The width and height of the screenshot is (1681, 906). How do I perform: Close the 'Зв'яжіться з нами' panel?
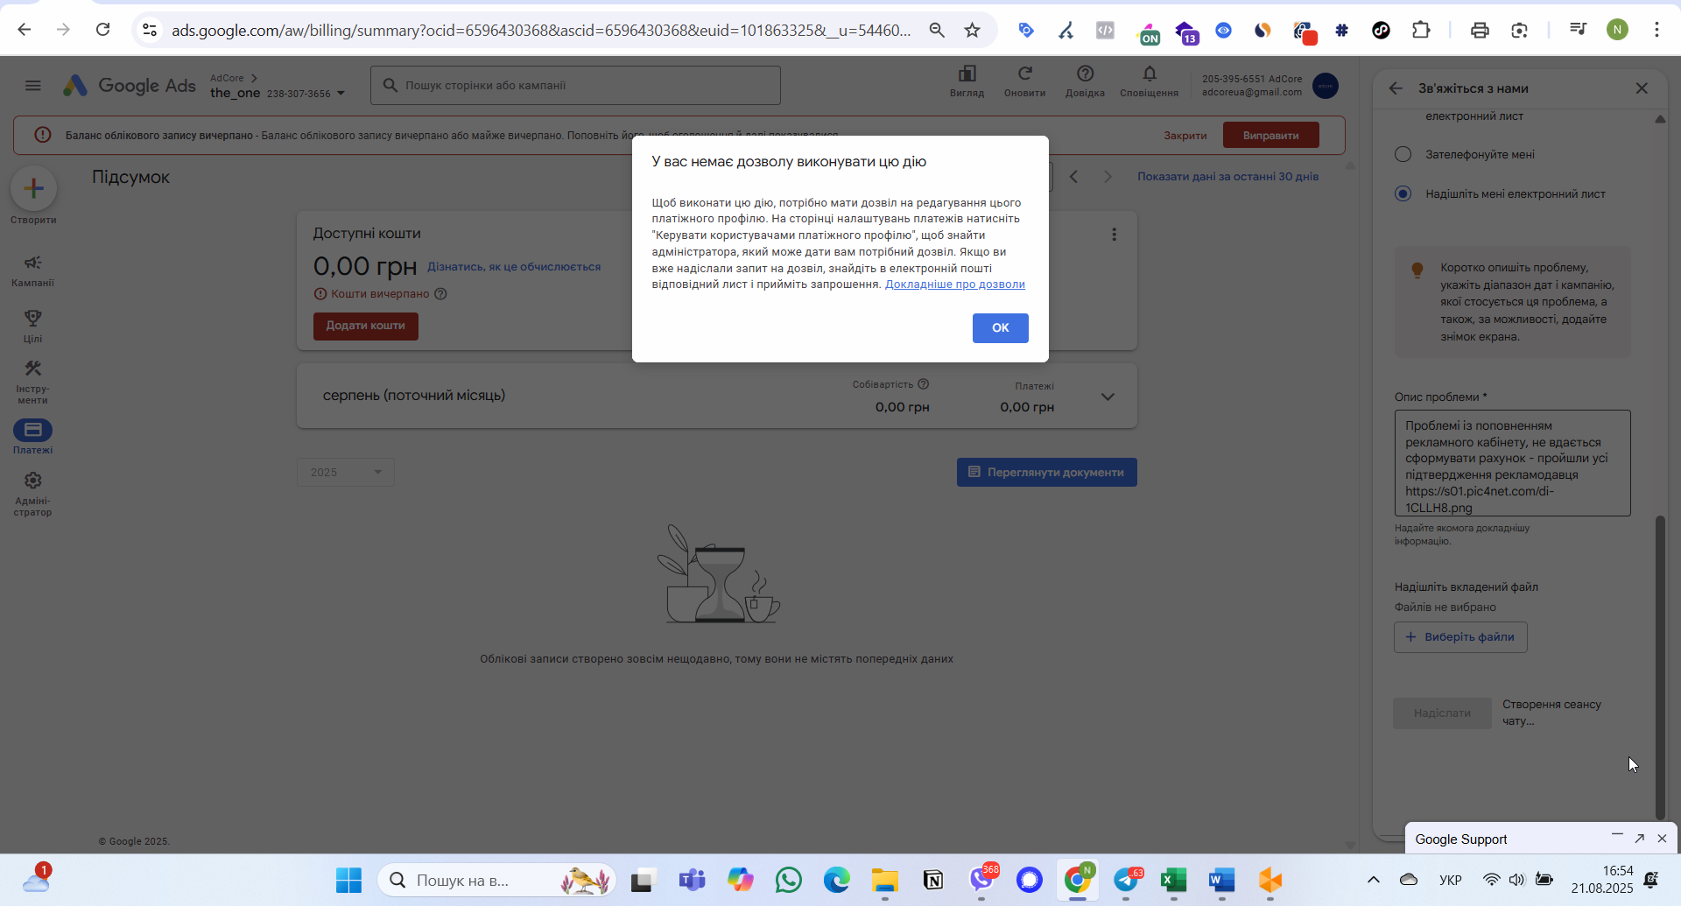(1642, 88)
